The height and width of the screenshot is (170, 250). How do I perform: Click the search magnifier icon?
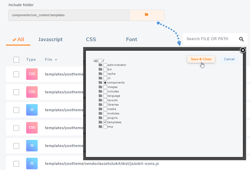pyautogui.click(x=241, y=39)
